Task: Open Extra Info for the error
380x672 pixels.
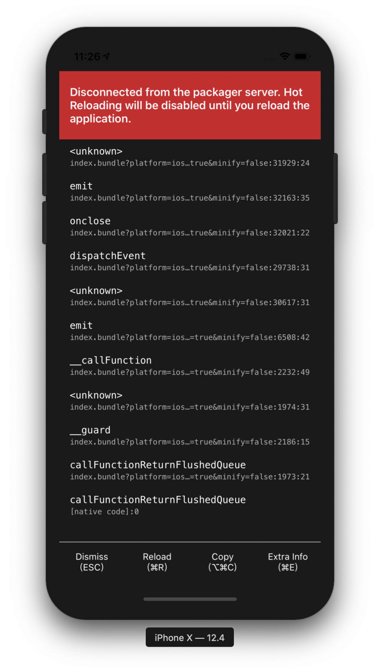Action: (x=288, y=562)
